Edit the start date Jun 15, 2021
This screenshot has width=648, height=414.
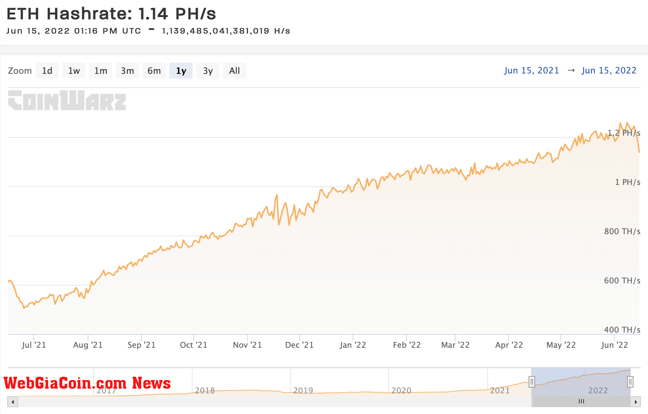531,70
